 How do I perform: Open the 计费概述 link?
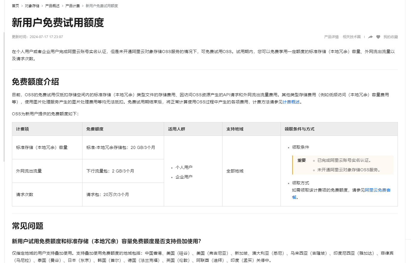[x=291, y=102]
